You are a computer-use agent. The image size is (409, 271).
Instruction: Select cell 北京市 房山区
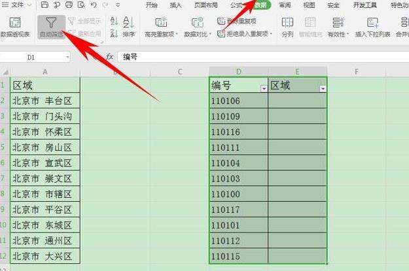(45, 148)
